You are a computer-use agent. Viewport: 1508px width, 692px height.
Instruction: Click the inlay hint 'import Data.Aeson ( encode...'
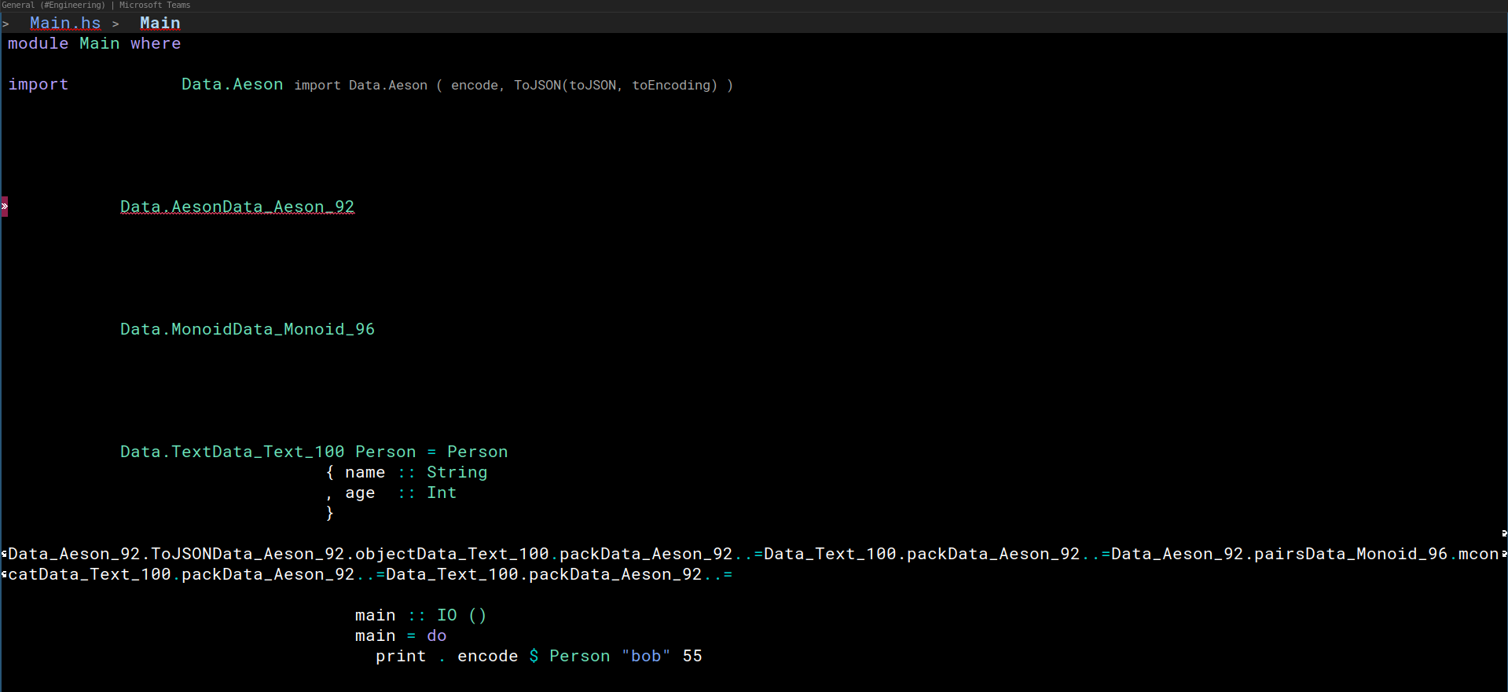click(x=513, y=86)
